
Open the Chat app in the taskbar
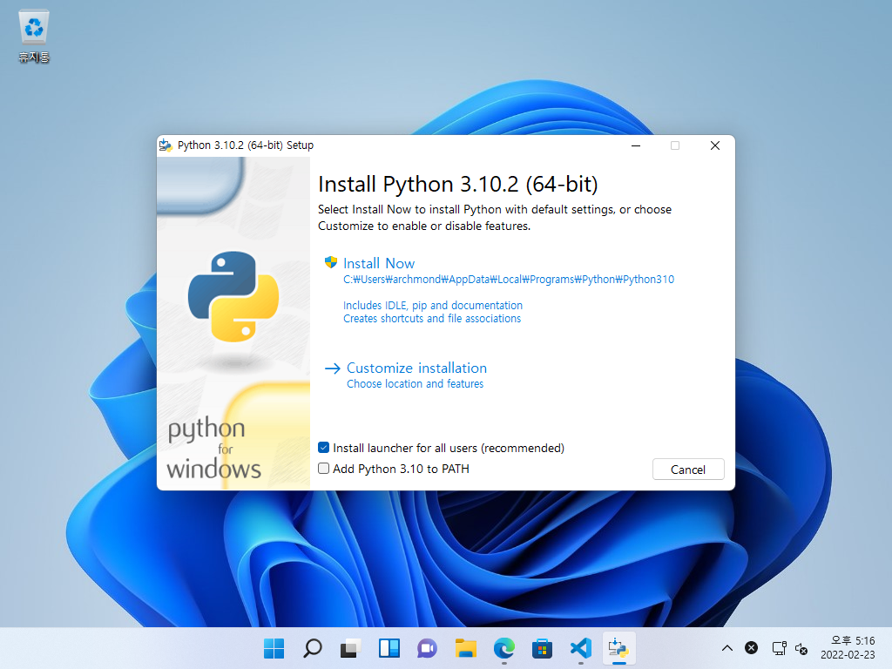click(427, 648)
